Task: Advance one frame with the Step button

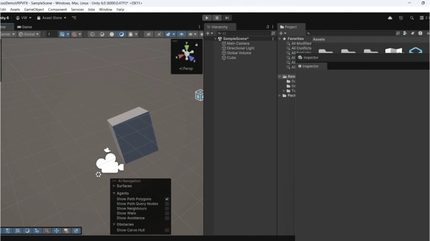Action: [x=227, y=18]
